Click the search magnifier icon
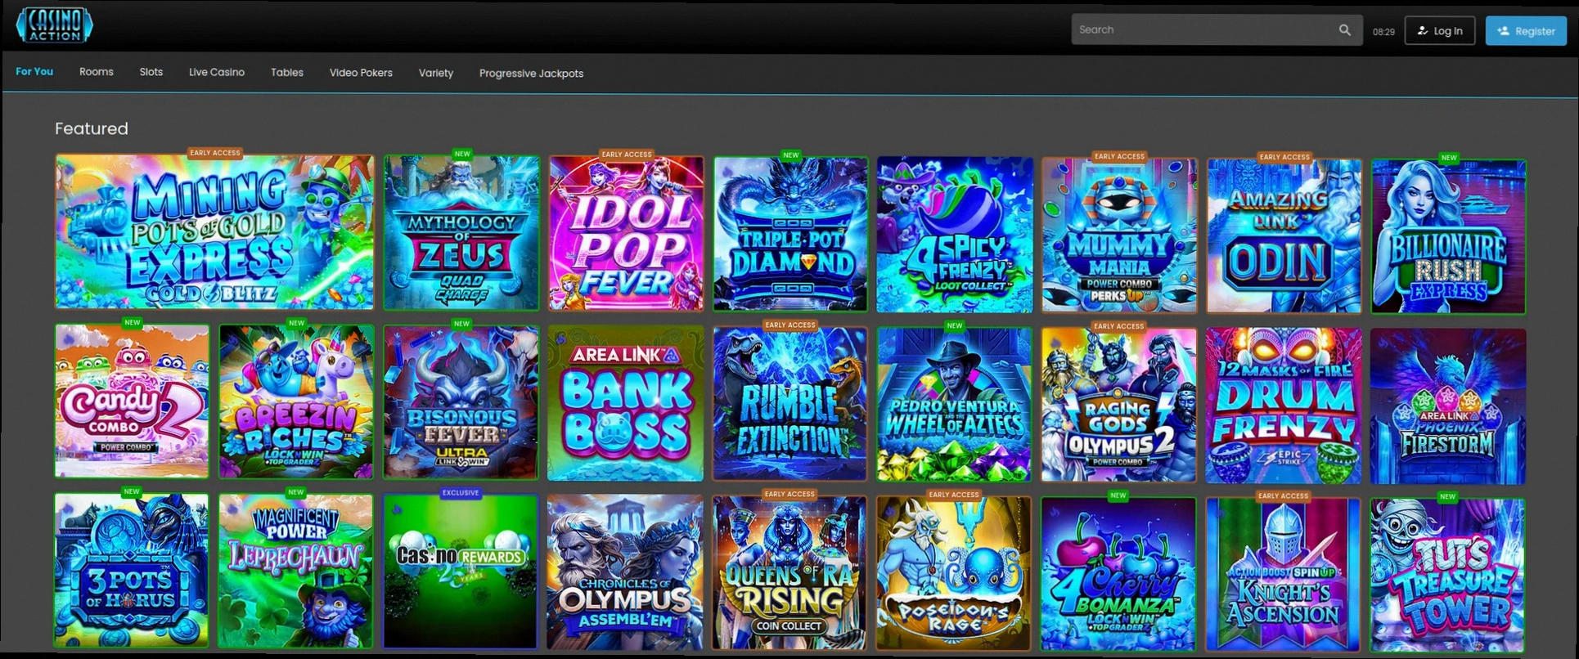The image size is (1579, 659). [1344, 30]
